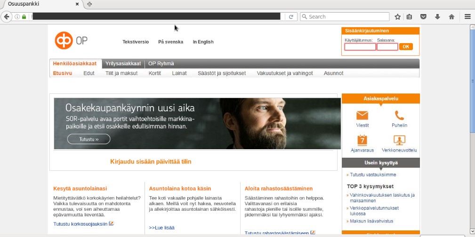Click the Käyttäjätunnus input field
475x237 pixels.
[360, 47]
